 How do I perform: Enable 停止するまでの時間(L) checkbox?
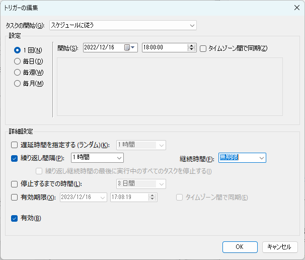pyautogui.click(x=15, y=184)
